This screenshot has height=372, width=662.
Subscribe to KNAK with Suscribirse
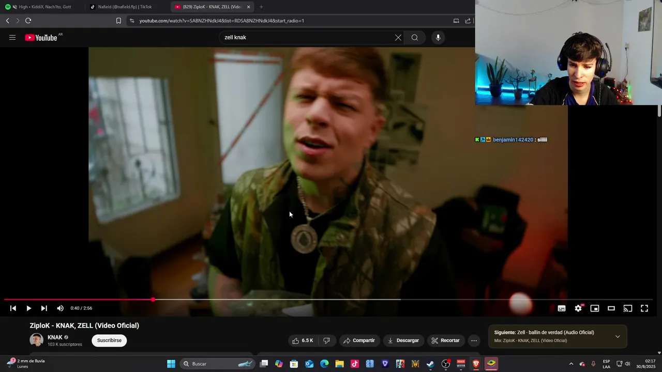109,340
